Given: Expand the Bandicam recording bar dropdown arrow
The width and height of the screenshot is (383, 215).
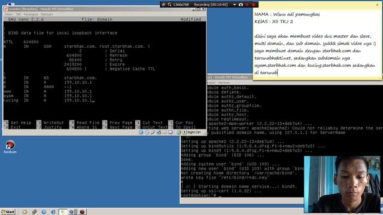Looking at the screenshot, I should [x=235, y=5].
